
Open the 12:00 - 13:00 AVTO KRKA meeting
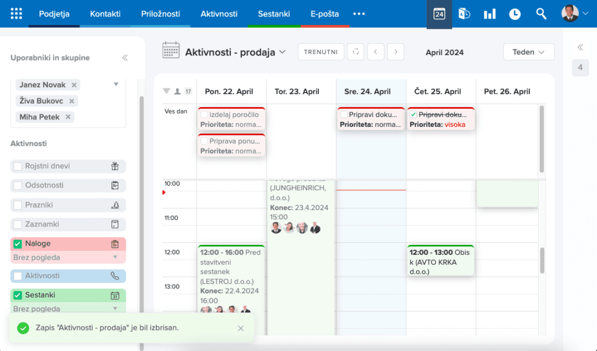tap(440, 261)
